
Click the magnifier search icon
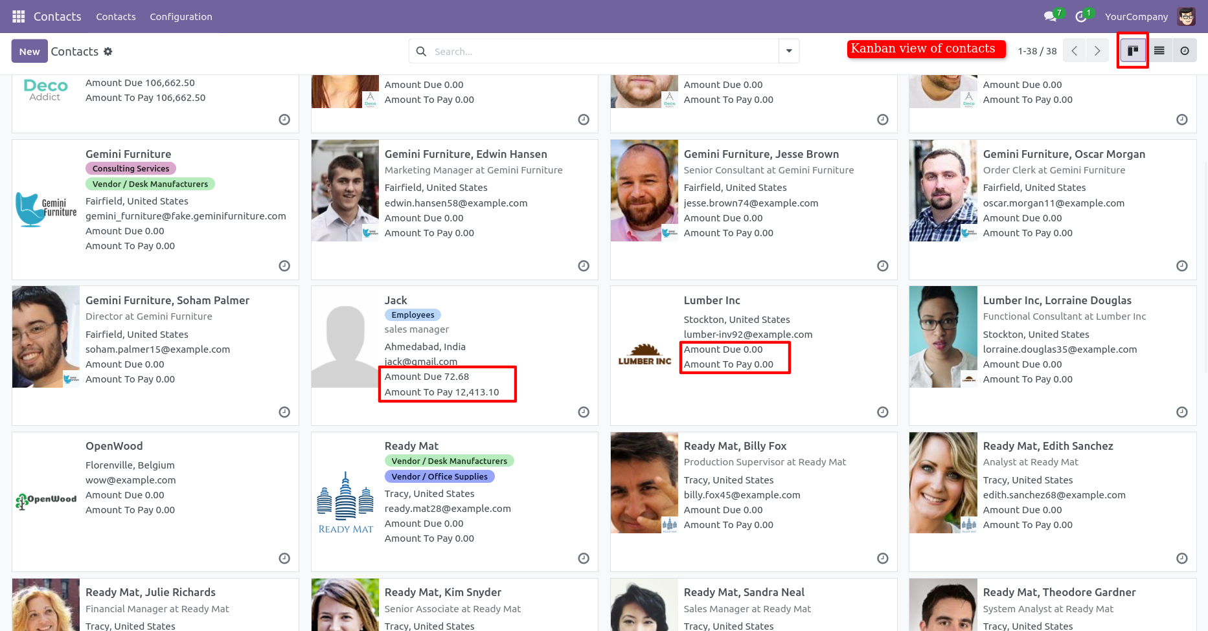421,51
